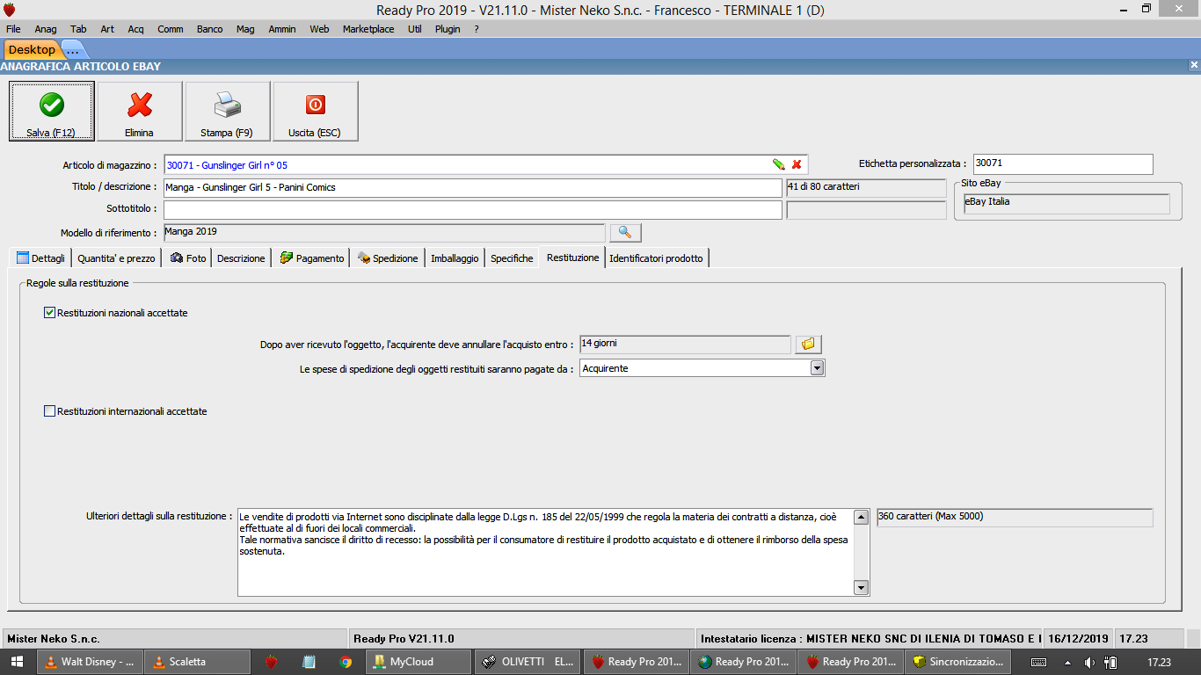Open the Windows Start button
This screenshot has width=1201, height=675.
(17, 662)
